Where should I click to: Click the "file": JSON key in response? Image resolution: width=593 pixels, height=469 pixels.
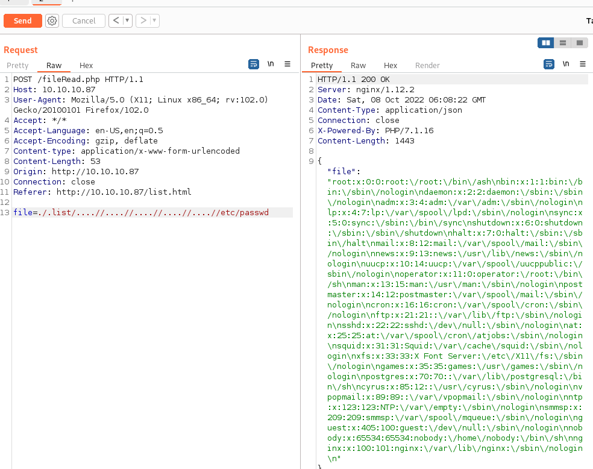click(344, 171)
